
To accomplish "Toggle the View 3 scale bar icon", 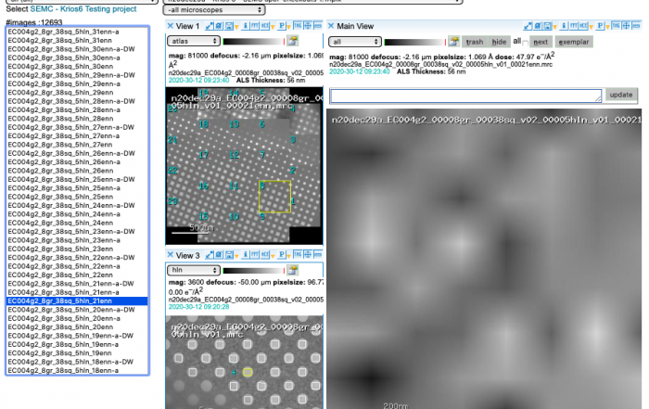I will tap(317, 255).
